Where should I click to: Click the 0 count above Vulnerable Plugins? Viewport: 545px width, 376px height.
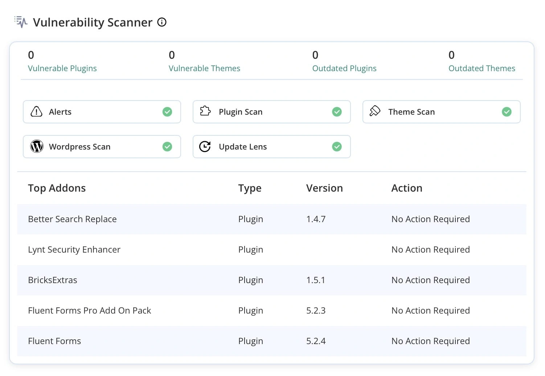31,55
